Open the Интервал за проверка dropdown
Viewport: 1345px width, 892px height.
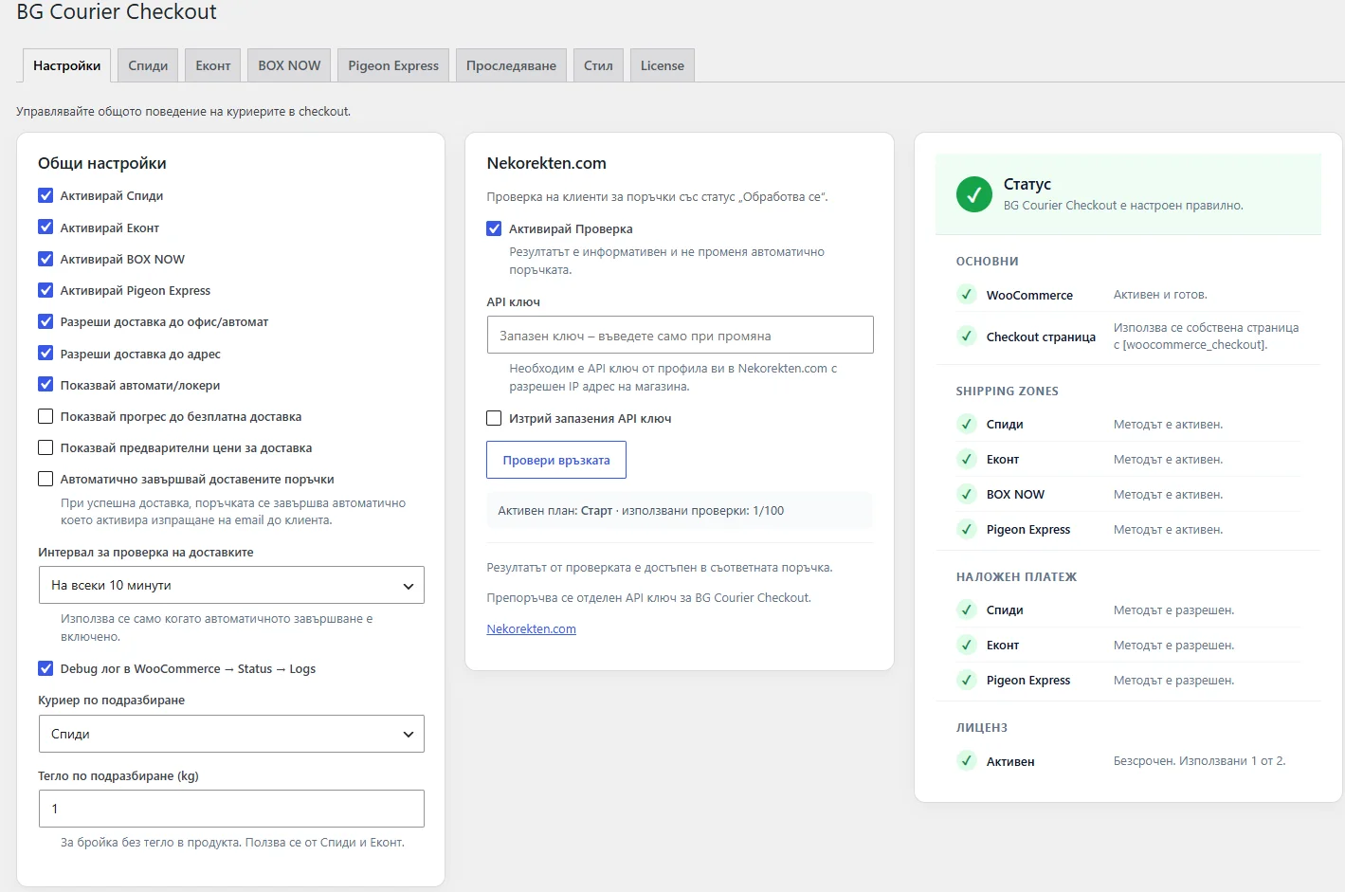click(231, 585)
